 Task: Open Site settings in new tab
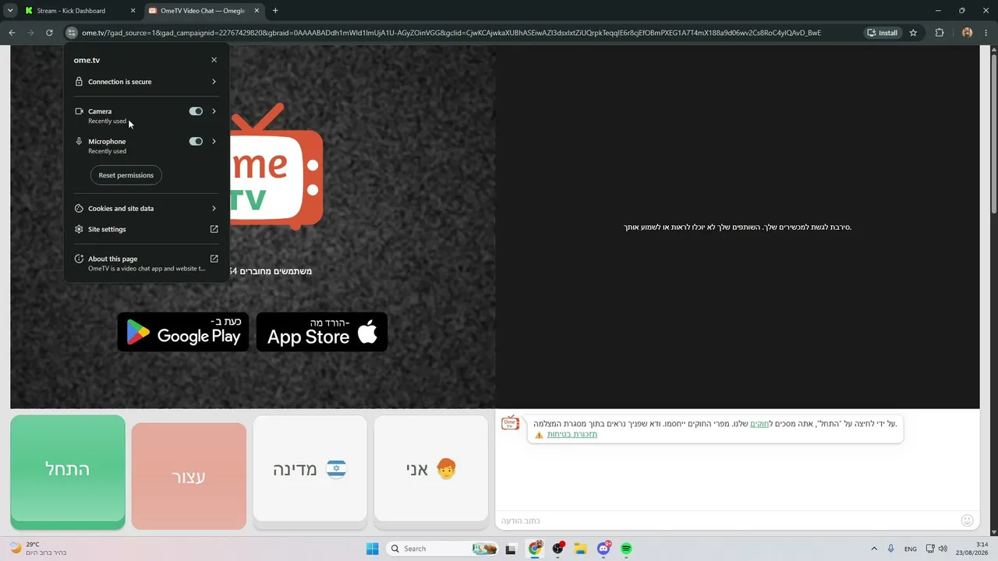coord(146,229)
